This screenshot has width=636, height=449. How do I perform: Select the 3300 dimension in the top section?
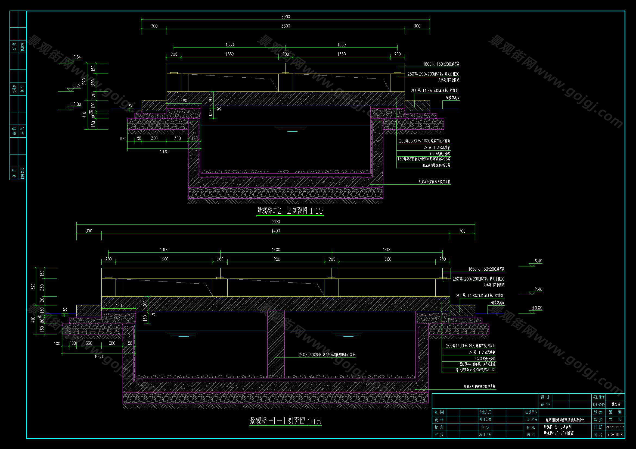point(286,26)
